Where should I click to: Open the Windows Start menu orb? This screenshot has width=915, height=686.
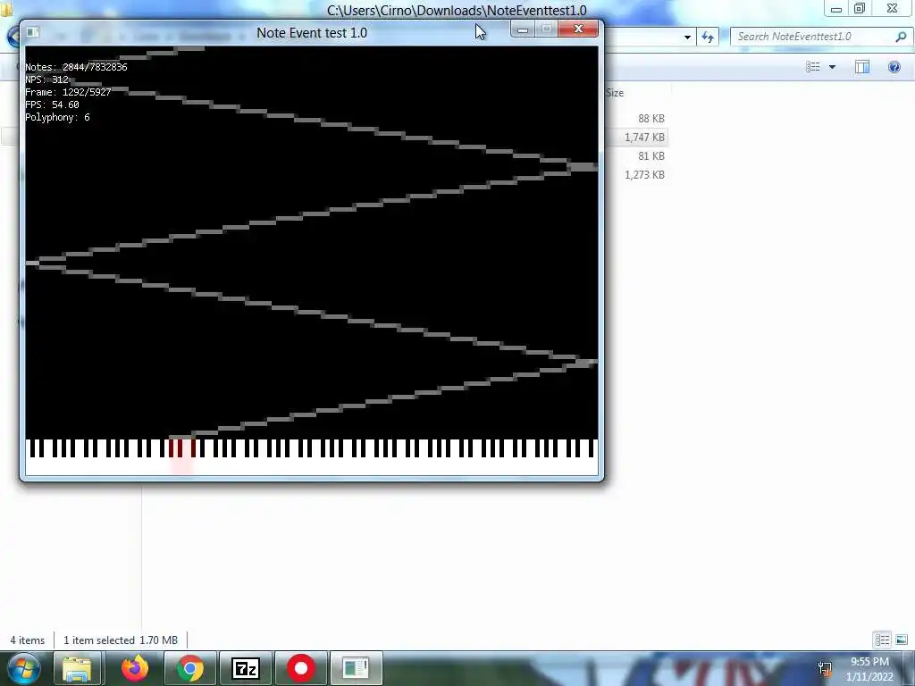click(24, 668)
